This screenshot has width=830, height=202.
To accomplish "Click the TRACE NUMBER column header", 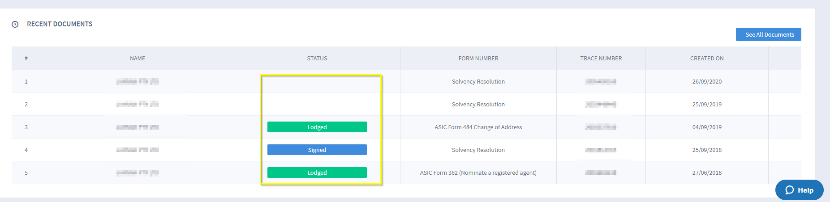I will (x=601, y=59).
